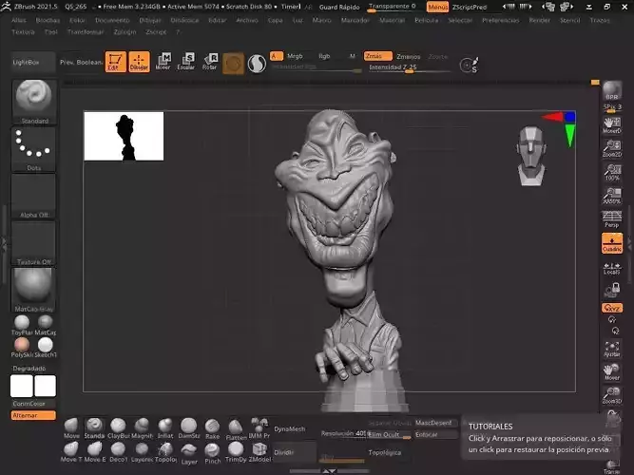Select the Pinch brush
This screenshot has width=634, height=475.
pyautogui.click(x=212, y=453)
